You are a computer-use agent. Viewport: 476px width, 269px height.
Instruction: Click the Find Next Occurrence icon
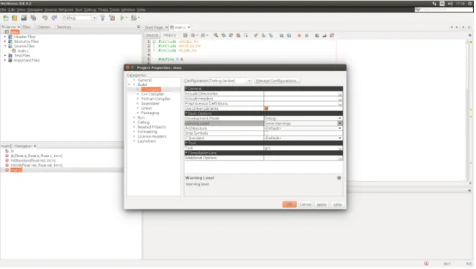click(231, 35)
